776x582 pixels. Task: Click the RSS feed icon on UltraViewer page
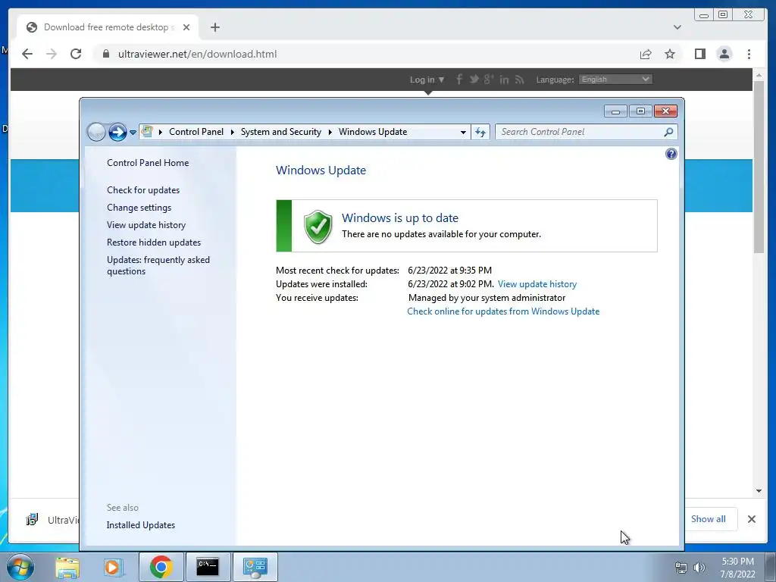coord(519,79)
